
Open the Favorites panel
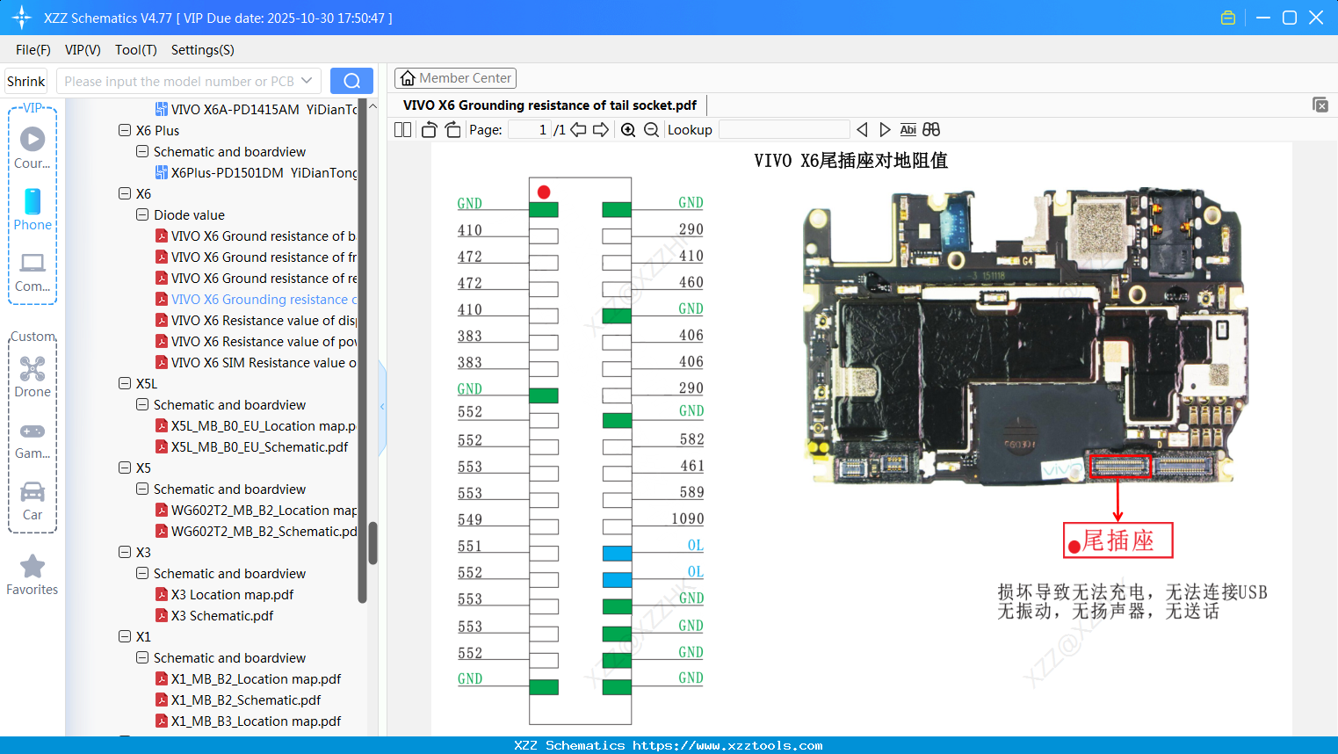click(x=33, y=571)
